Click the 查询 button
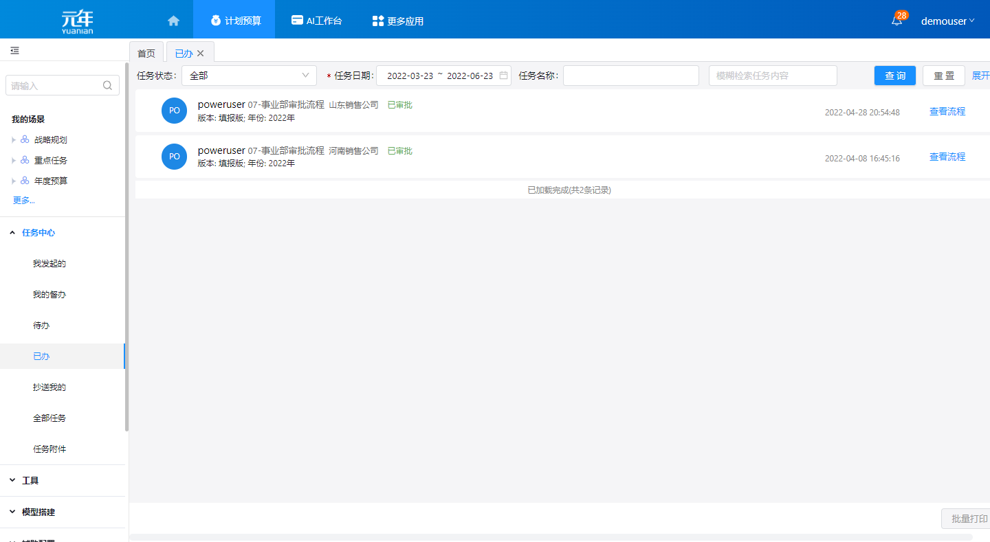This screenshot has width=990, height=542. [894, 76]
